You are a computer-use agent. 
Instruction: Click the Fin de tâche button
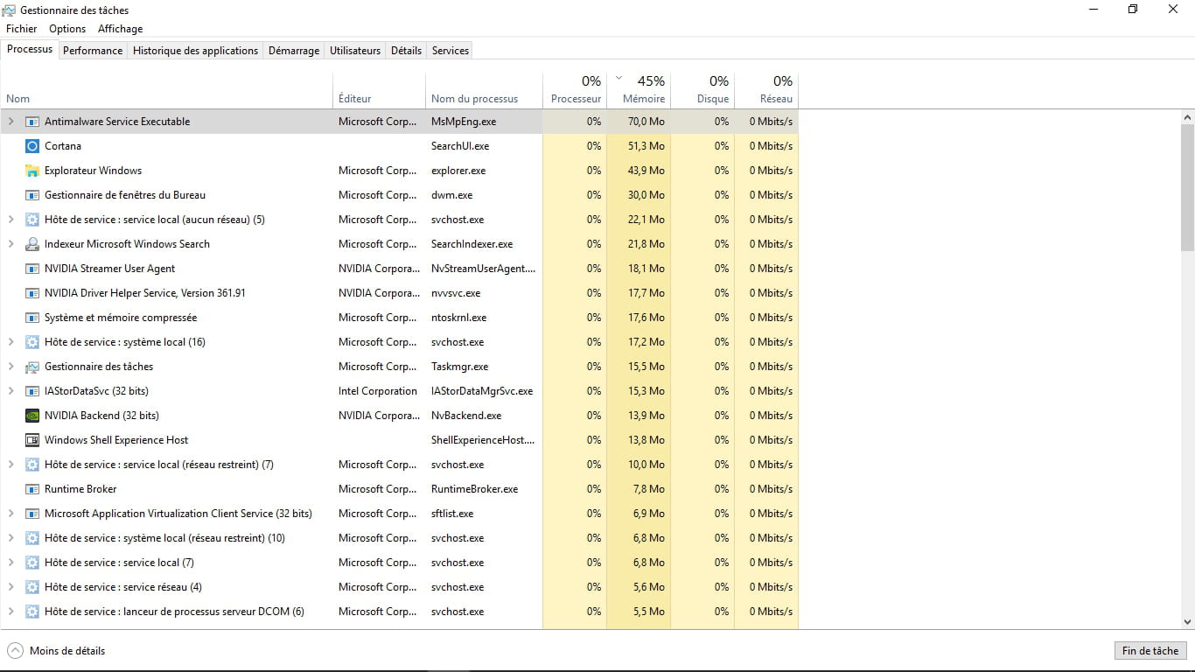[x=1150, y=651]
